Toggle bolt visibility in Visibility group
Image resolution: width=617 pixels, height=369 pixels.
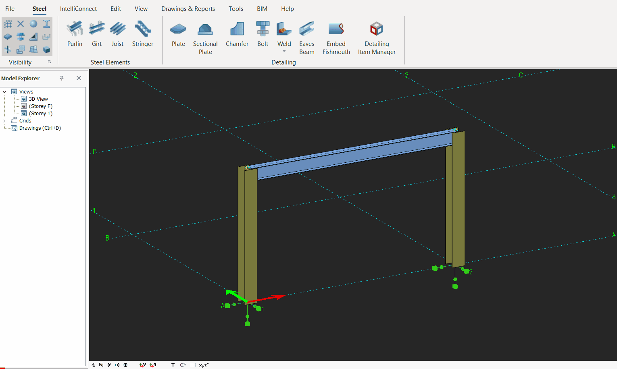click(x=21, y=37)
